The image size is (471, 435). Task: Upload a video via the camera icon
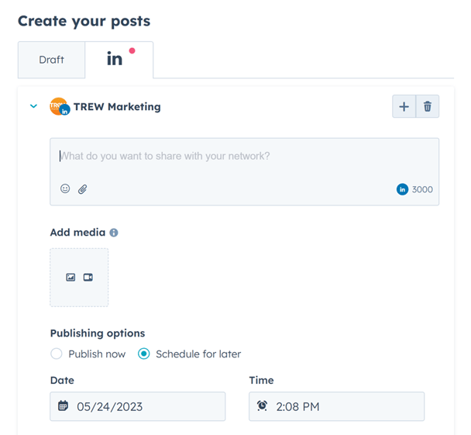(x=88, y=277)
